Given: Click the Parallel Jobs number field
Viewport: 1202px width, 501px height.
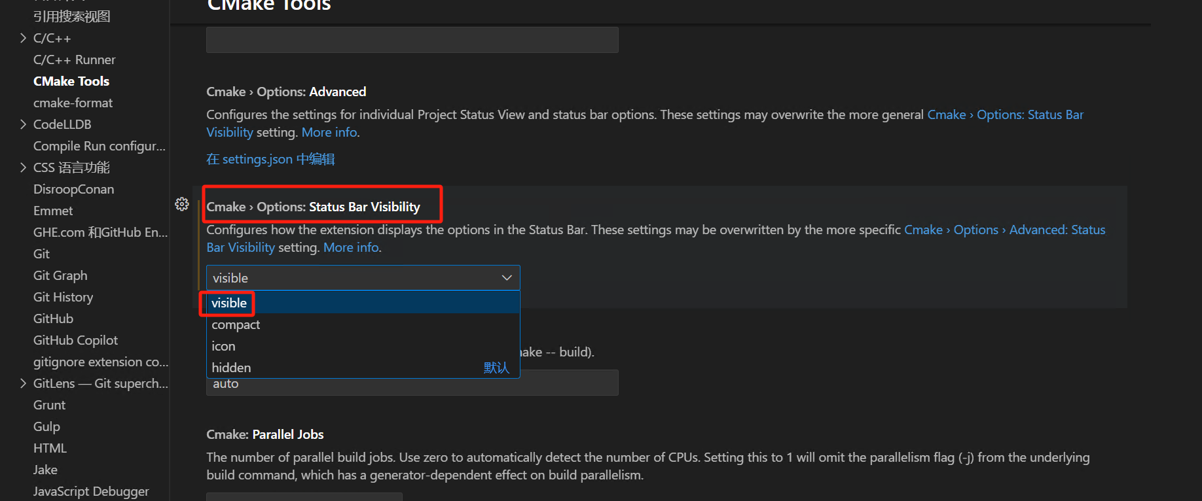Looking at the screenshot, I should pos(304,497).
